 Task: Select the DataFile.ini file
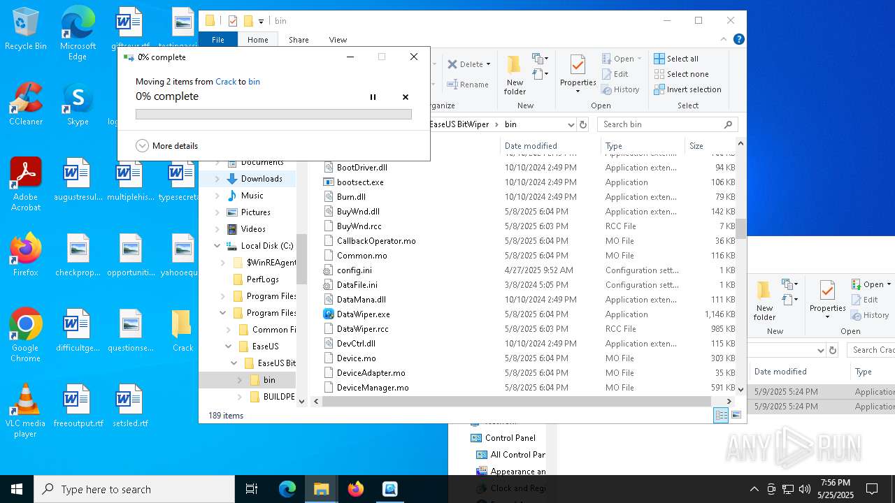point(357,285)
